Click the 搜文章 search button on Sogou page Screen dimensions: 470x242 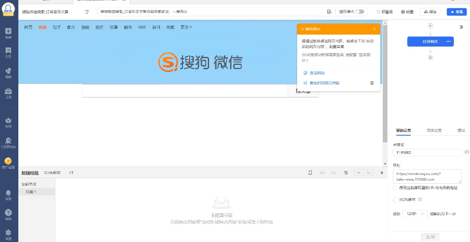click(303, 91)
